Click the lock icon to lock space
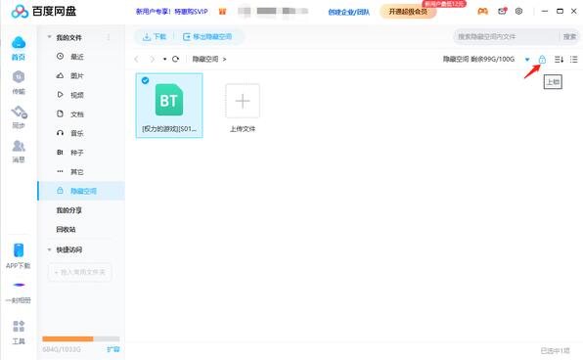 [x=542, y=59]
